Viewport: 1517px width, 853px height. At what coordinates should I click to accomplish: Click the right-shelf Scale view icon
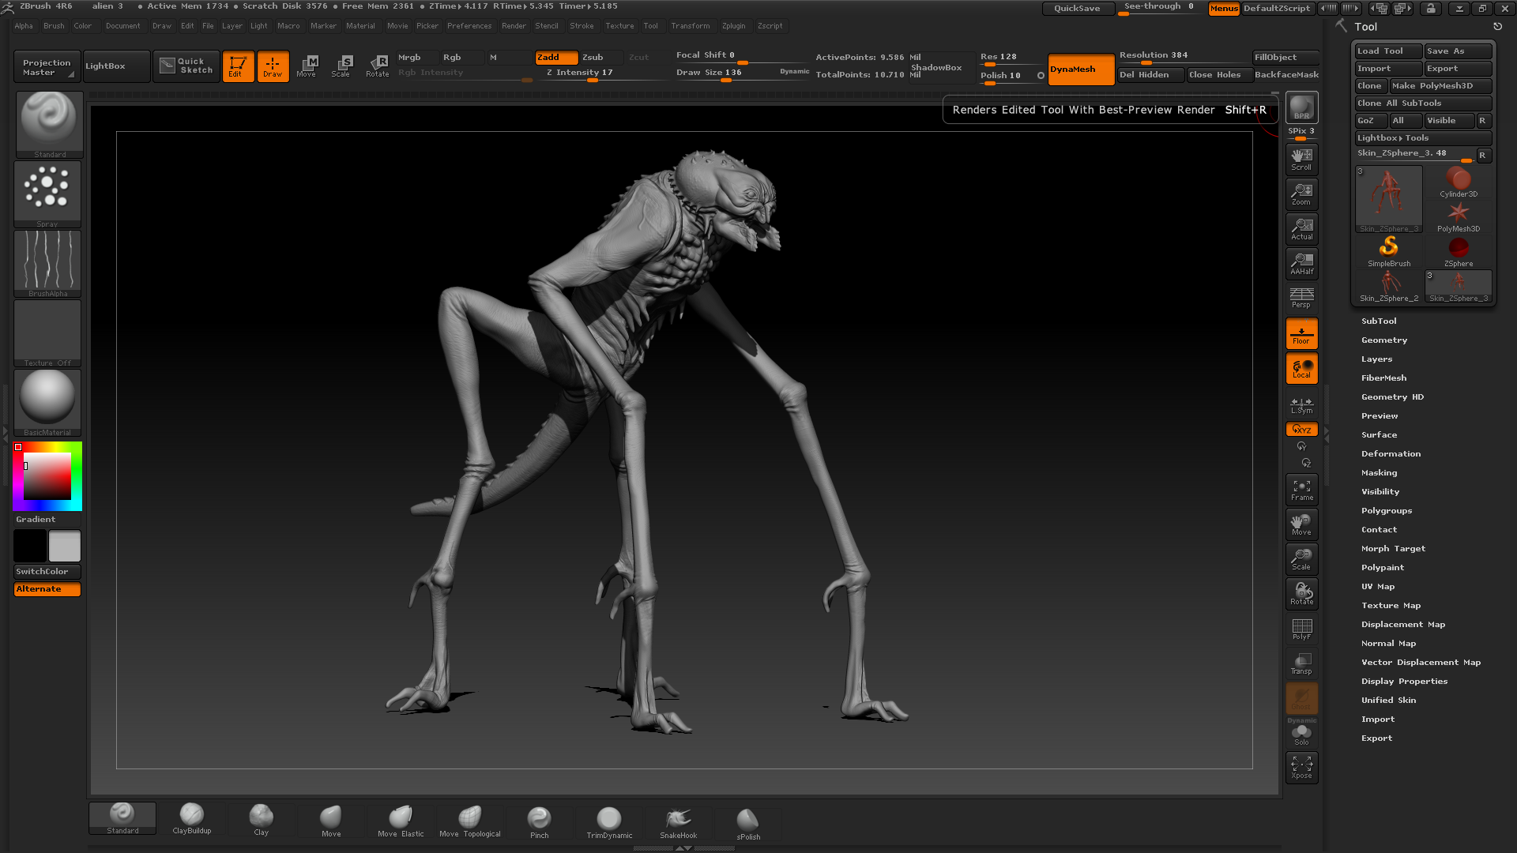pos(1301,558)
